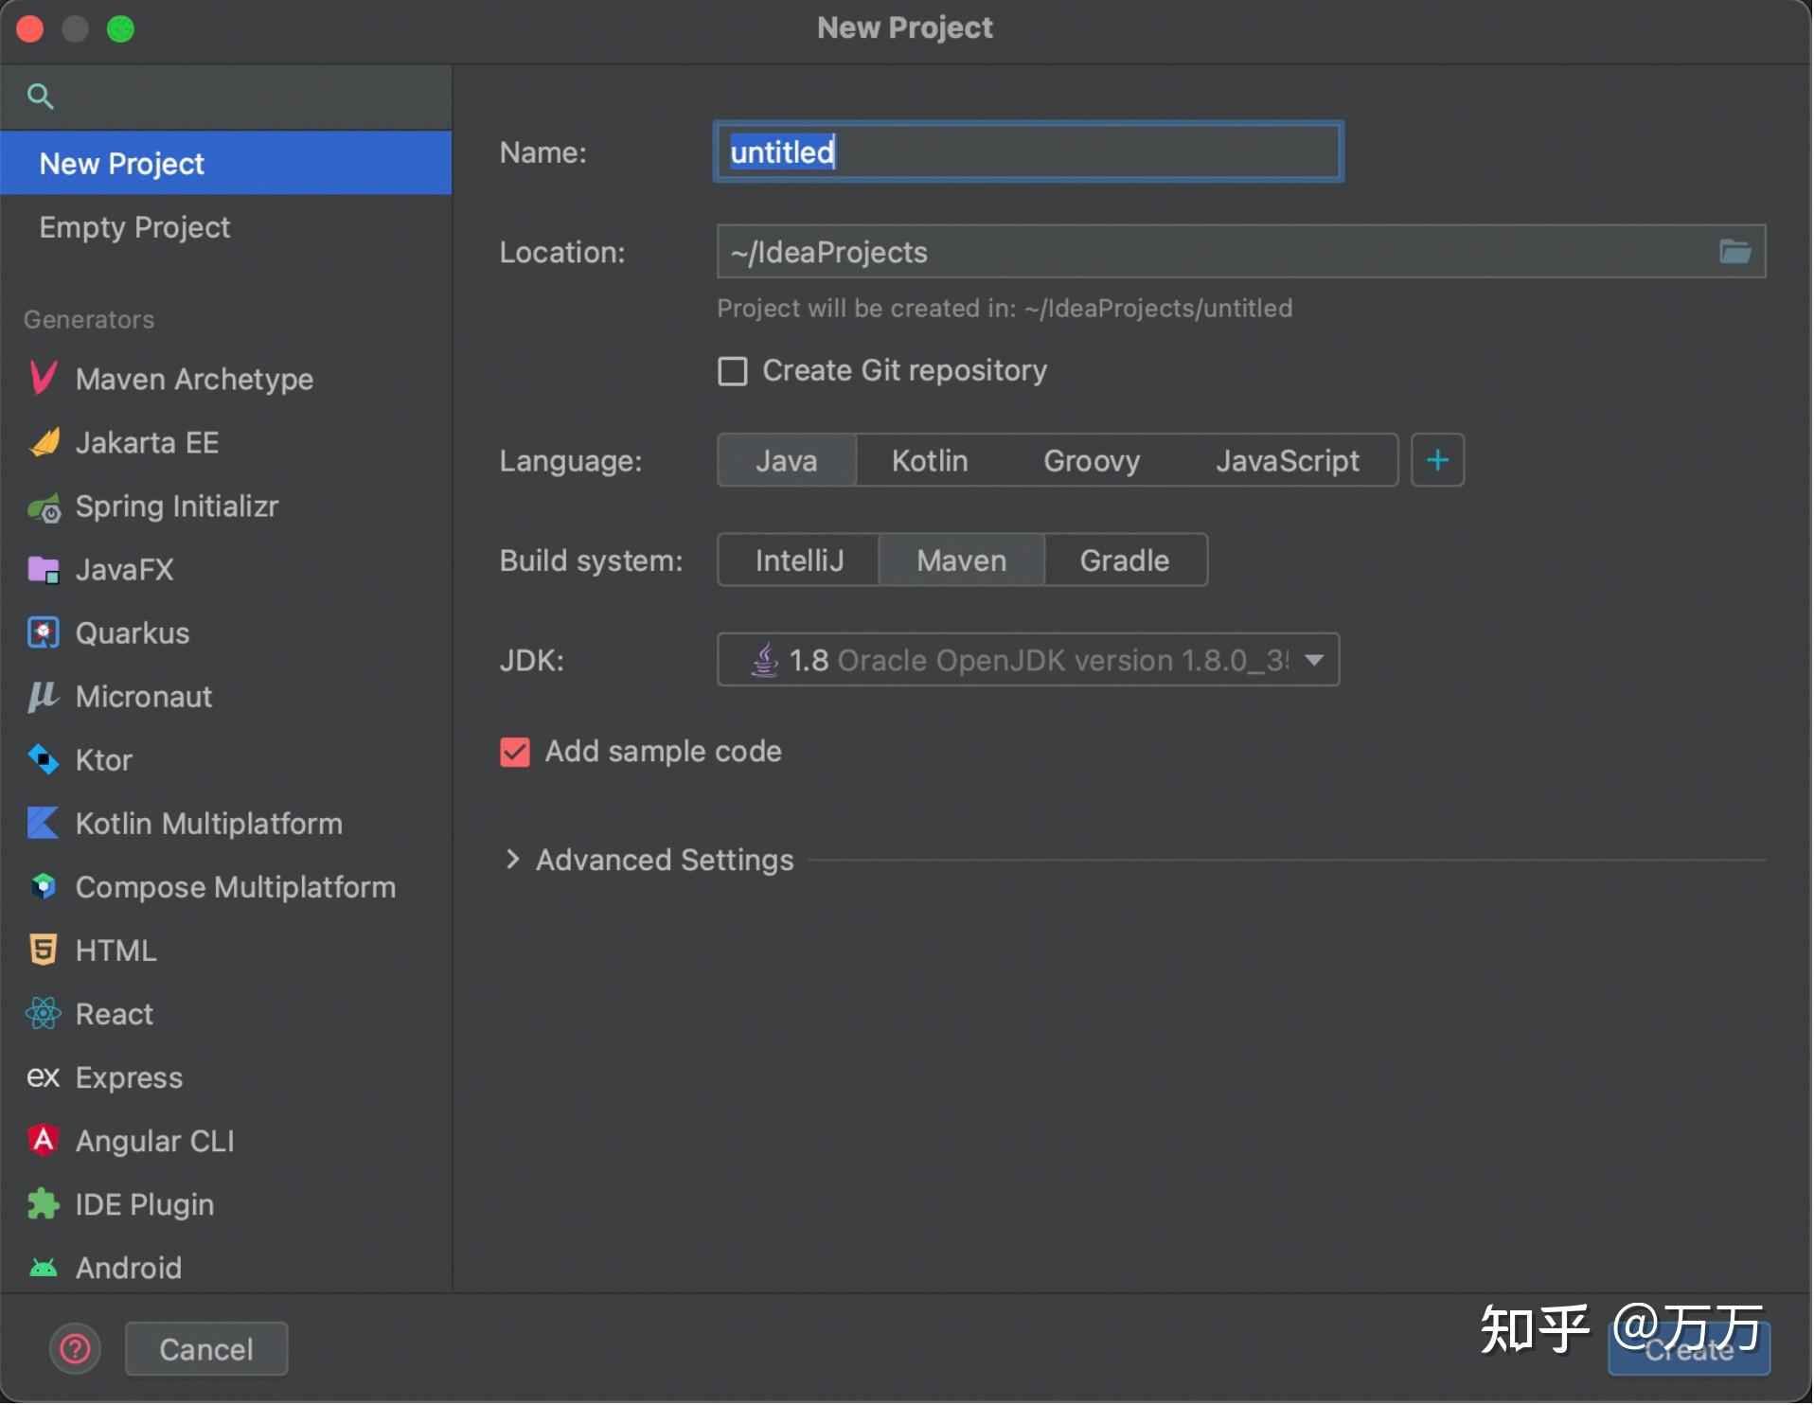Click the Angular CLI logo icon
Image resolution: width=1814 pixels, height=1405 pixels.
click(x=44, y=1140)
